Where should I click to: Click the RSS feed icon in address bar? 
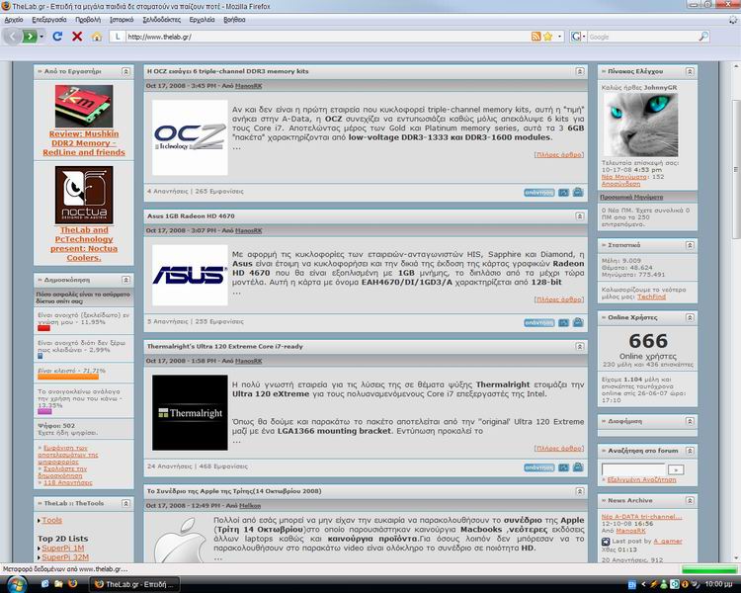[535, 37]
